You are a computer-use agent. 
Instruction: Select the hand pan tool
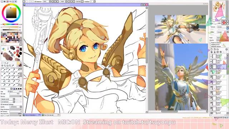tap(10, 66)
